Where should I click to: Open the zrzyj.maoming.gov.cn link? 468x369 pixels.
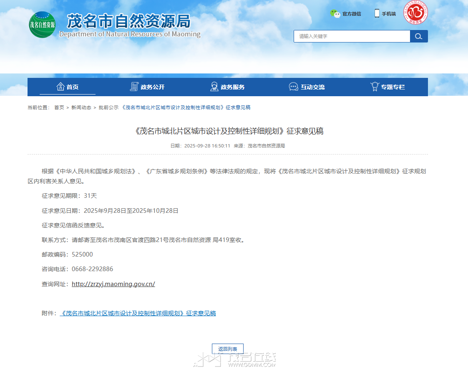(113, 284)
